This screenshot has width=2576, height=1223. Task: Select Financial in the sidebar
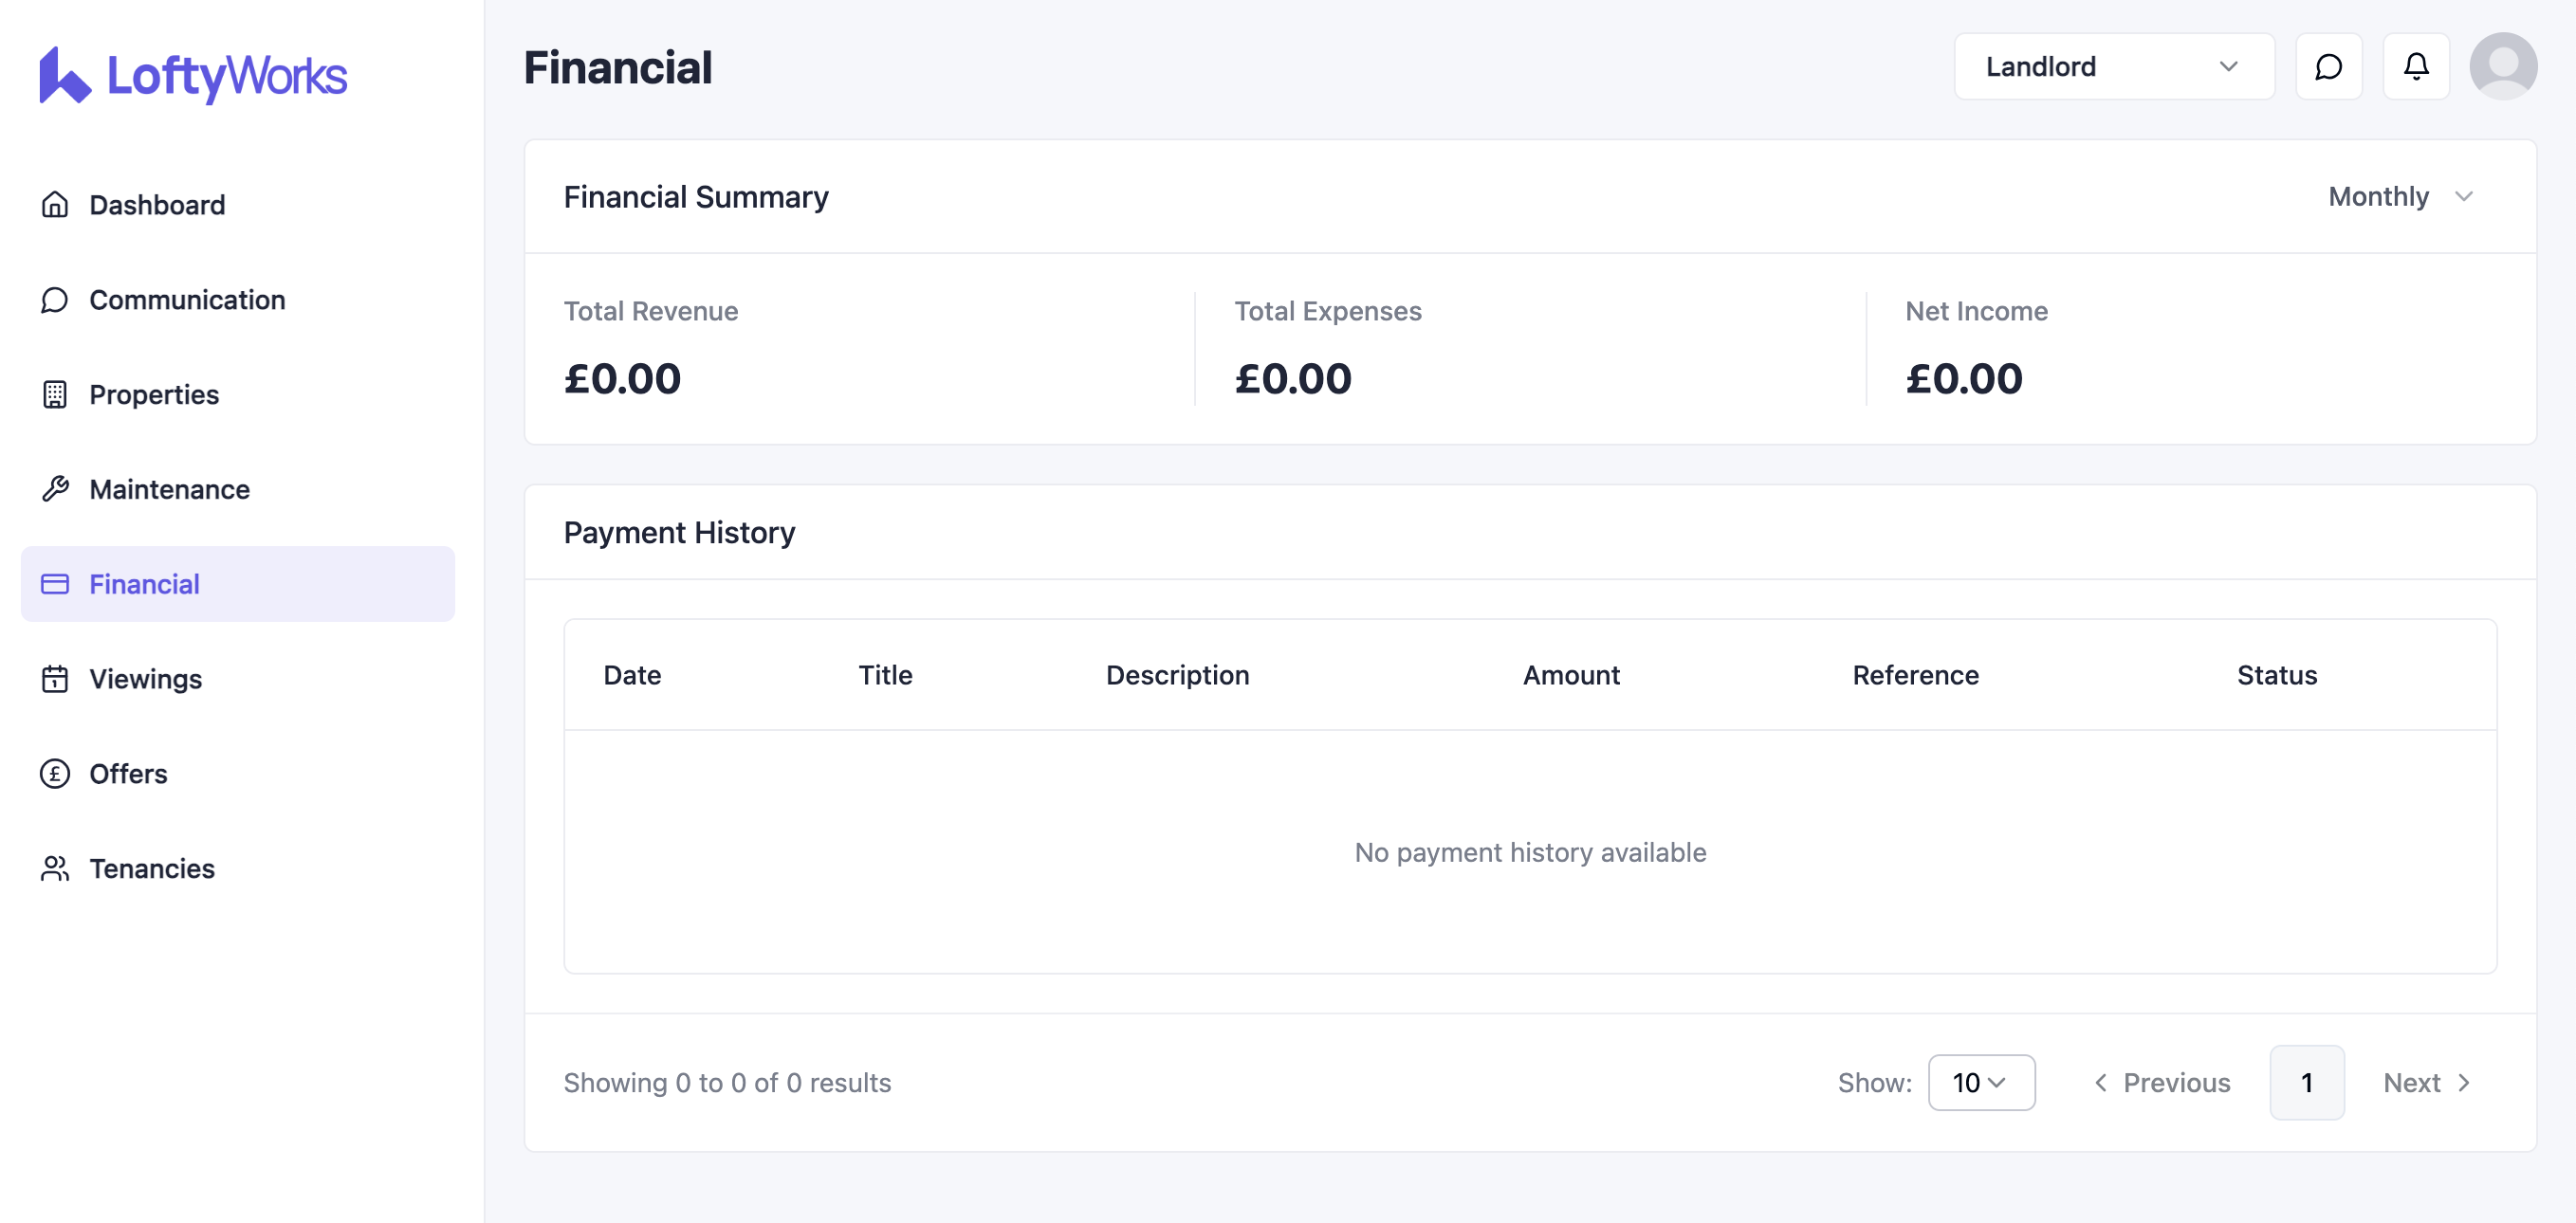pyautogui.click(x=144, y=585)
